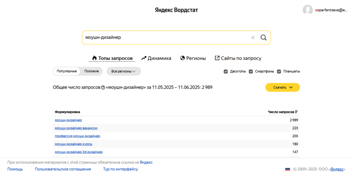Click the Яндекс Вордстат logo
This screenshot has height=173, width=354.
pyautogui.click(x=177, y=10)
